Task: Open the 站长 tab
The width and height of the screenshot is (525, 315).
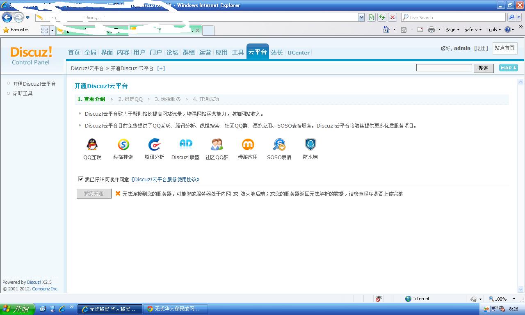Action: pos(277,52)
